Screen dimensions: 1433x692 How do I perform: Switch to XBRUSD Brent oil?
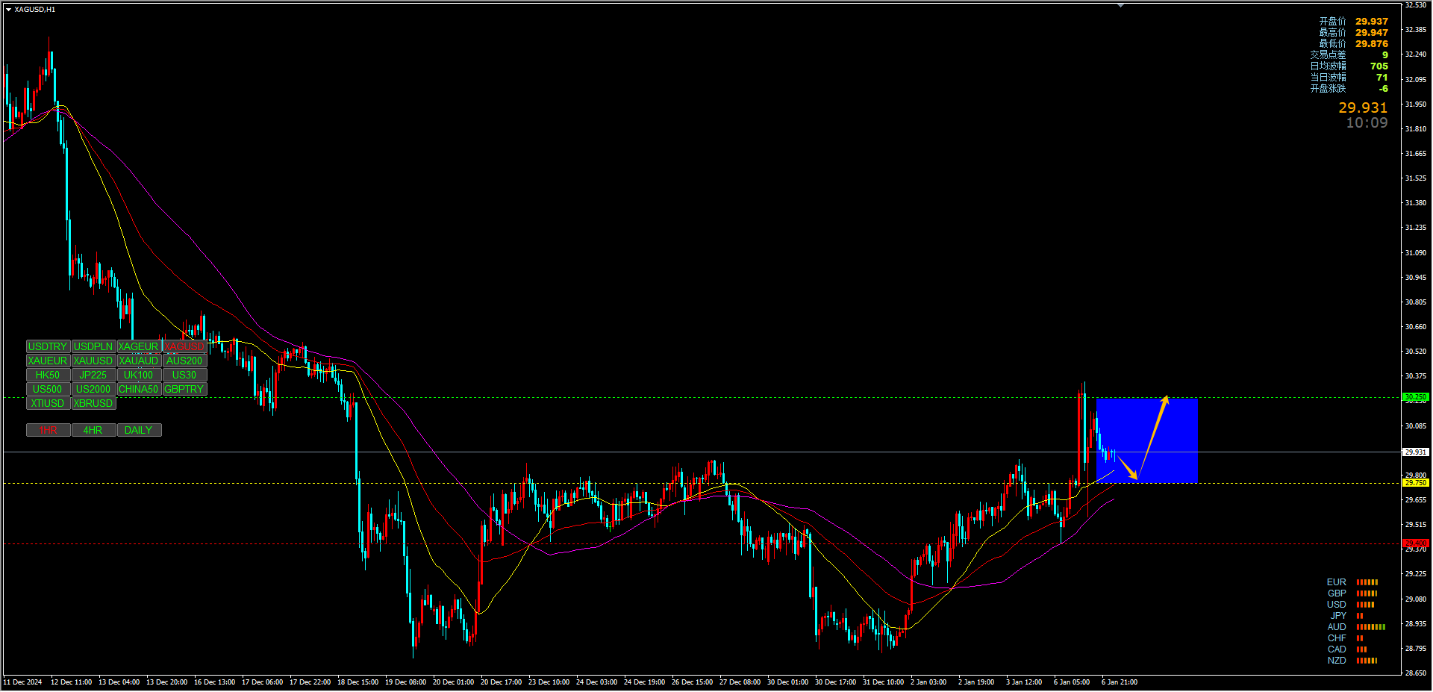click(x=93, y=404)
